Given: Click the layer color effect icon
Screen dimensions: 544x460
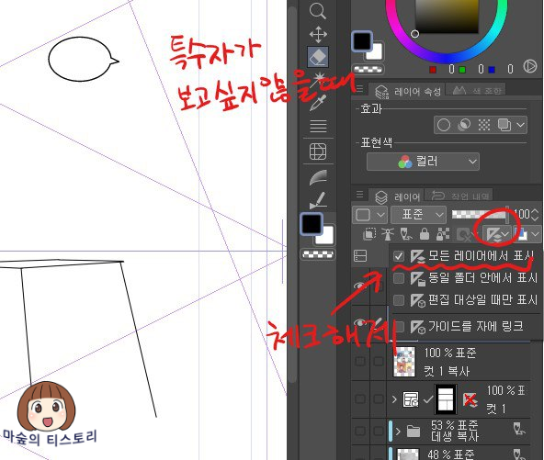Looking at the screenshot, I should [504, 125].
